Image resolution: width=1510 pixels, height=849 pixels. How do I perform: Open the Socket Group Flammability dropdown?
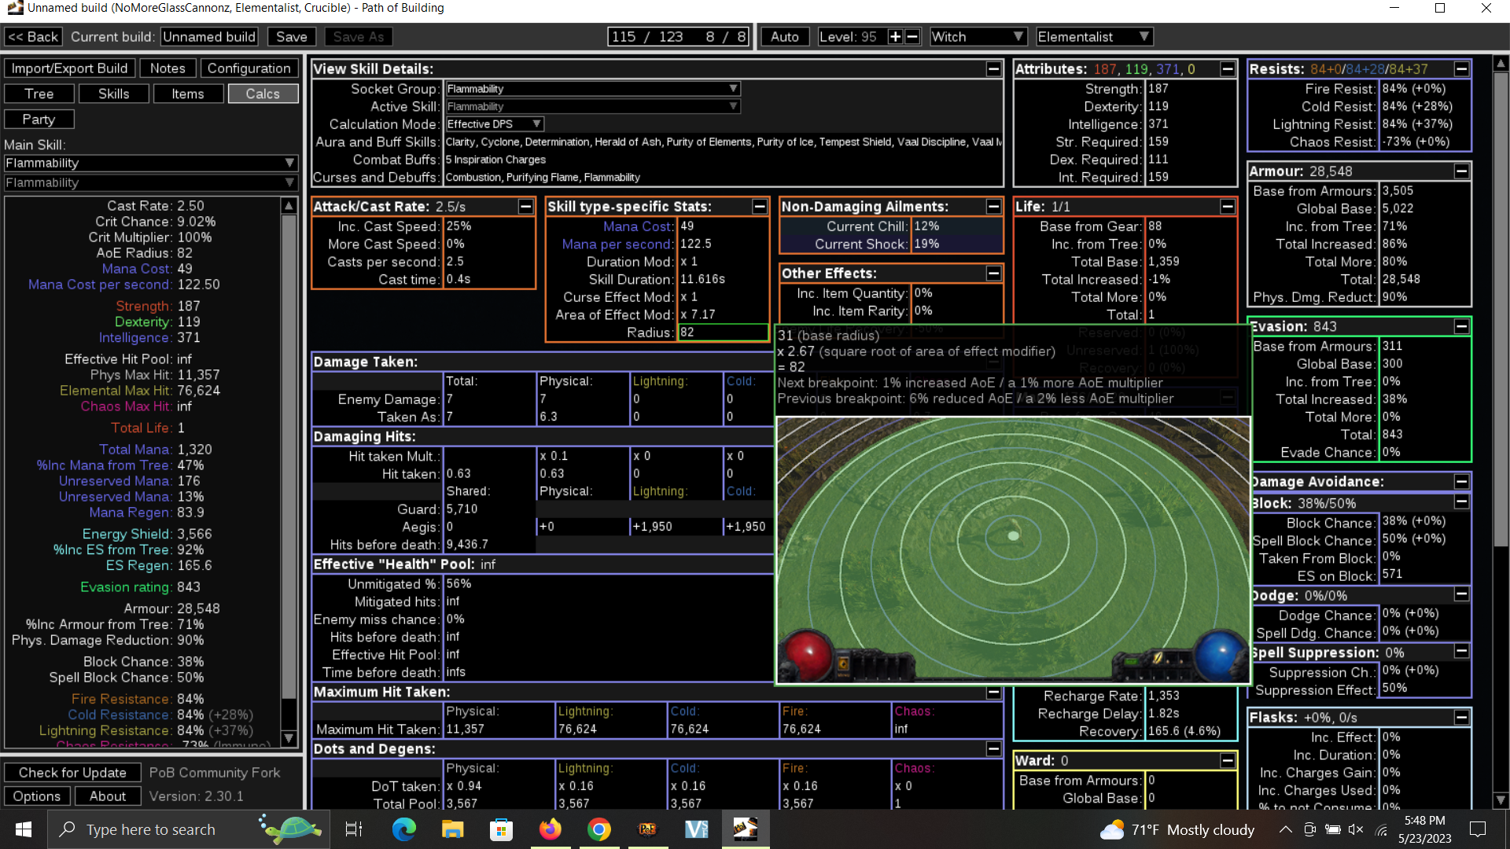pyautogui.click(x=593, y=89)
